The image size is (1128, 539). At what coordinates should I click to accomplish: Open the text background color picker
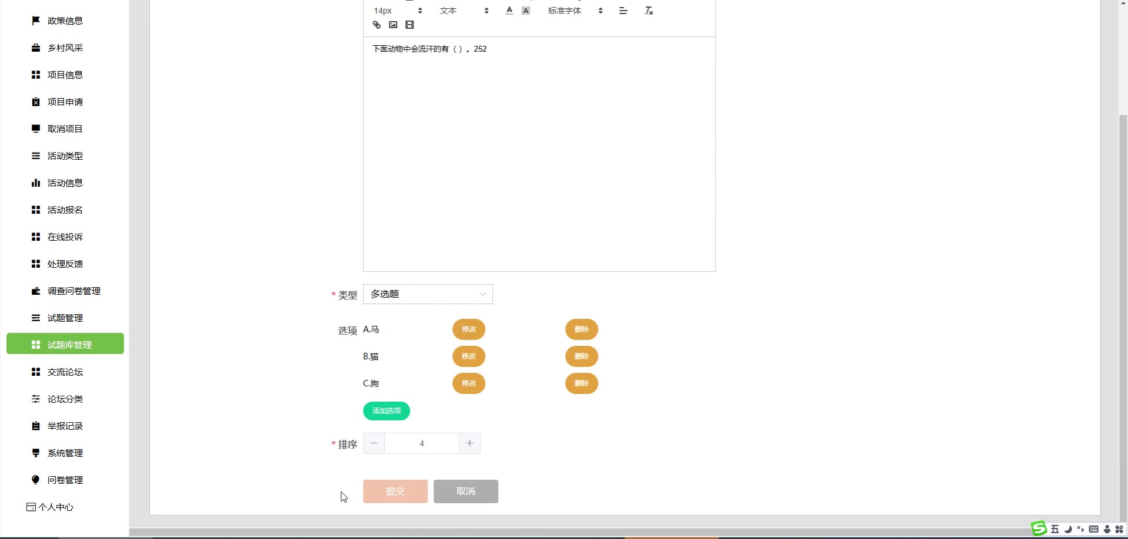click(x=526, y=11)
